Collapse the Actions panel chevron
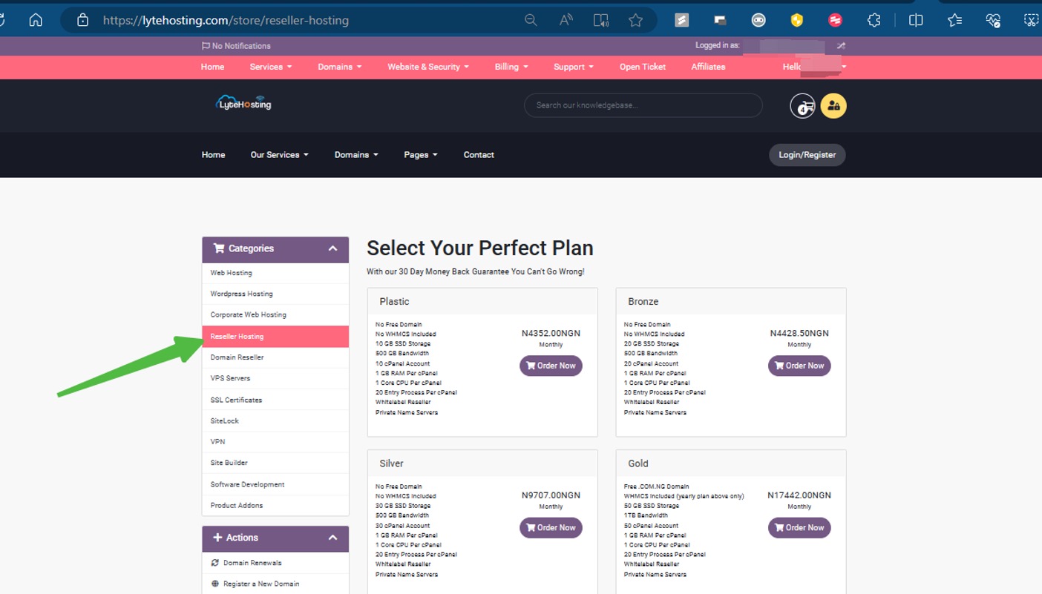The width and height of the screenshot is (1042, 594). 332,538
